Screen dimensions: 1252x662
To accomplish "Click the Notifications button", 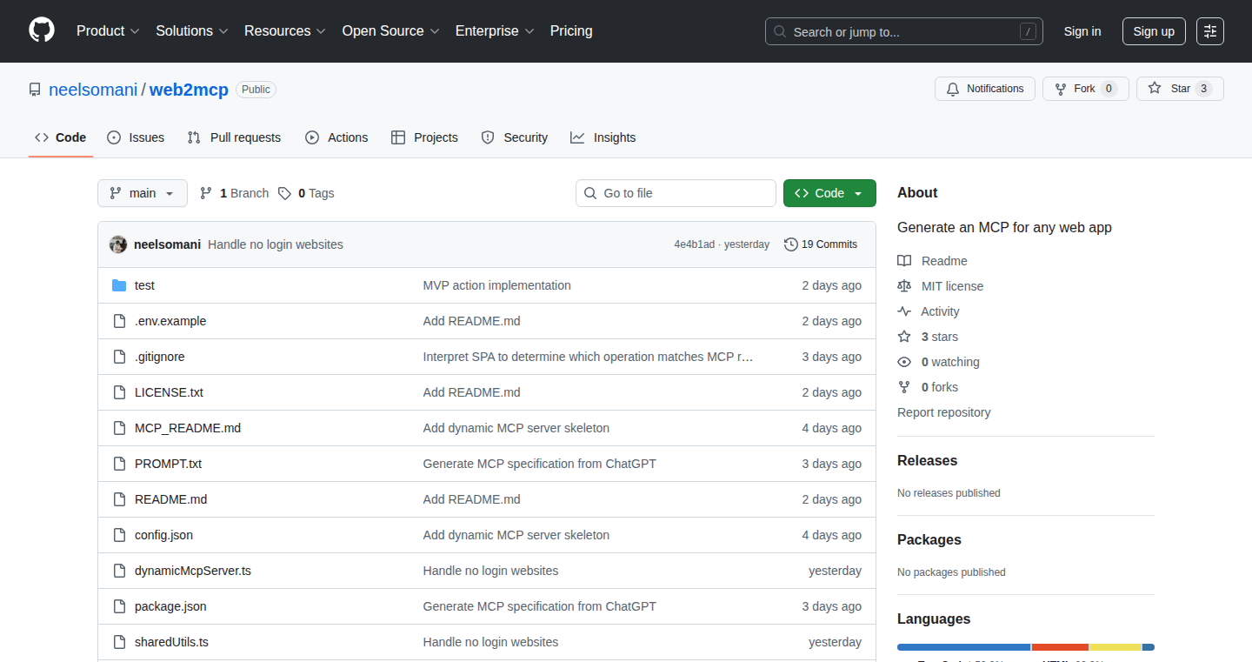I will pos(985,89).
